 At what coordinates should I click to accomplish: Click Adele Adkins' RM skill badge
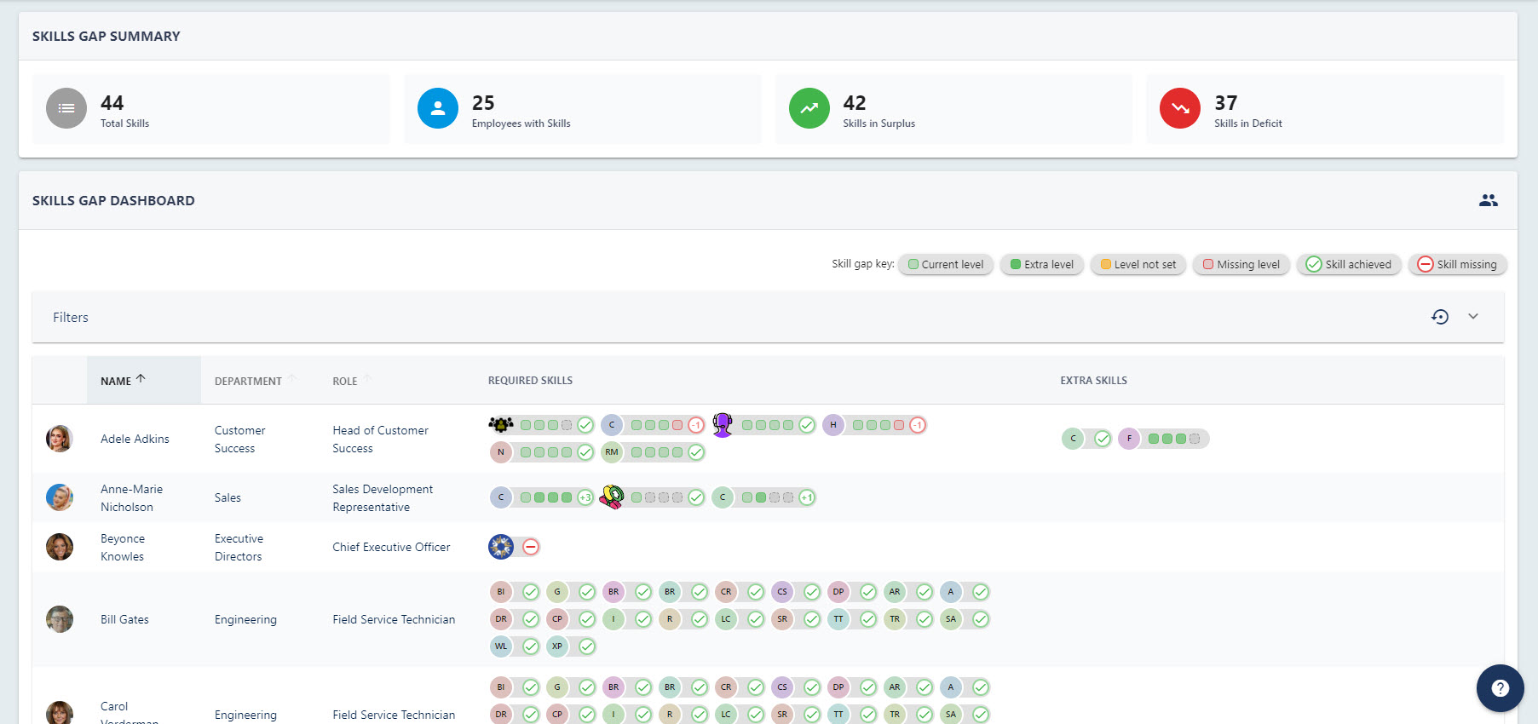612,452
